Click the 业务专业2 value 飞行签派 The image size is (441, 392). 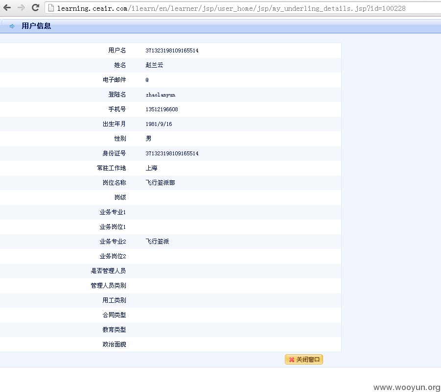point(157,242)
